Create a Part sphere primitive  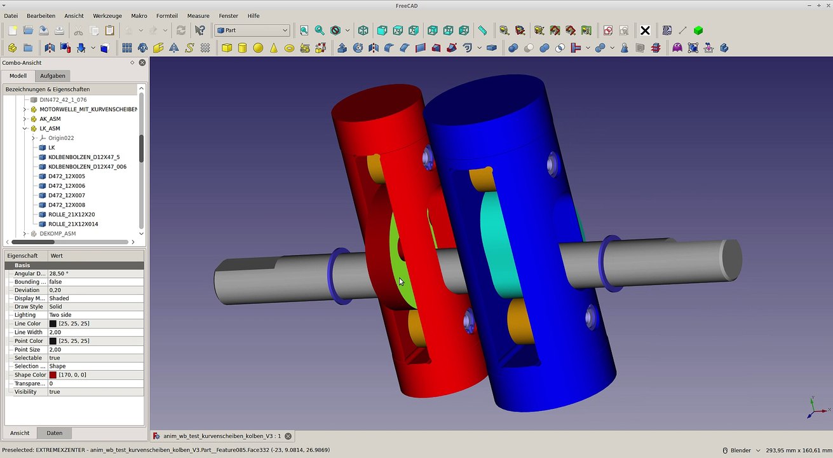coord(258,48)
